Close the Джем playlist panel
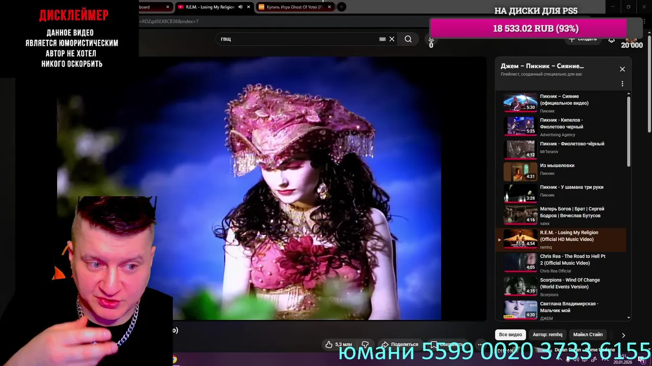The image size is (652, 366). coord(622,69)
